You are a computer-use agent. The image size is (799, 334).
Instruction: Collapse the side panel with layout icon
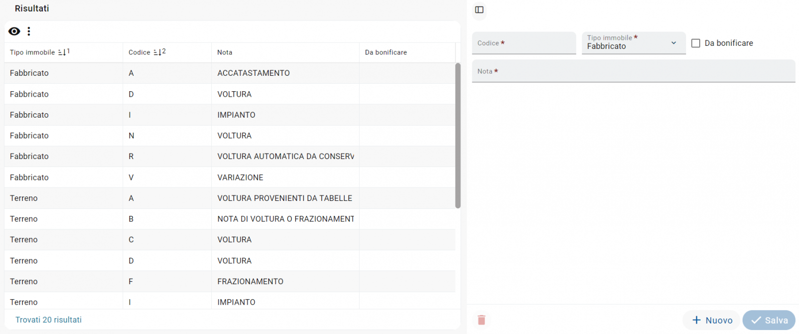pos(479,9)
